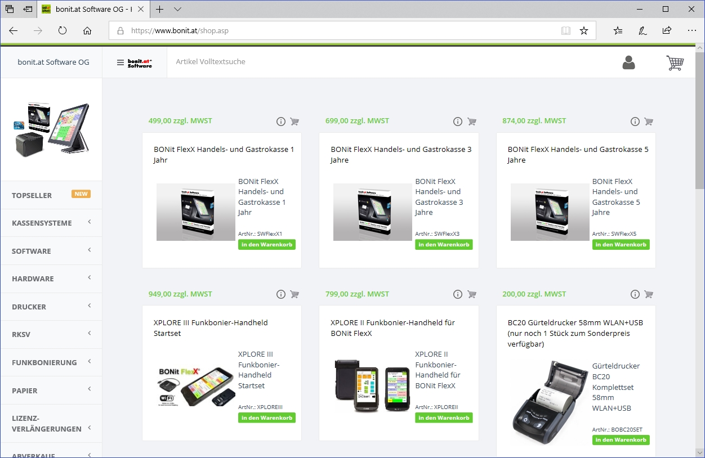Open the XPLORE III Startset product image
The width and height of the screenshot is (705, 458).
pyautogui.click(x=196, y=385)
